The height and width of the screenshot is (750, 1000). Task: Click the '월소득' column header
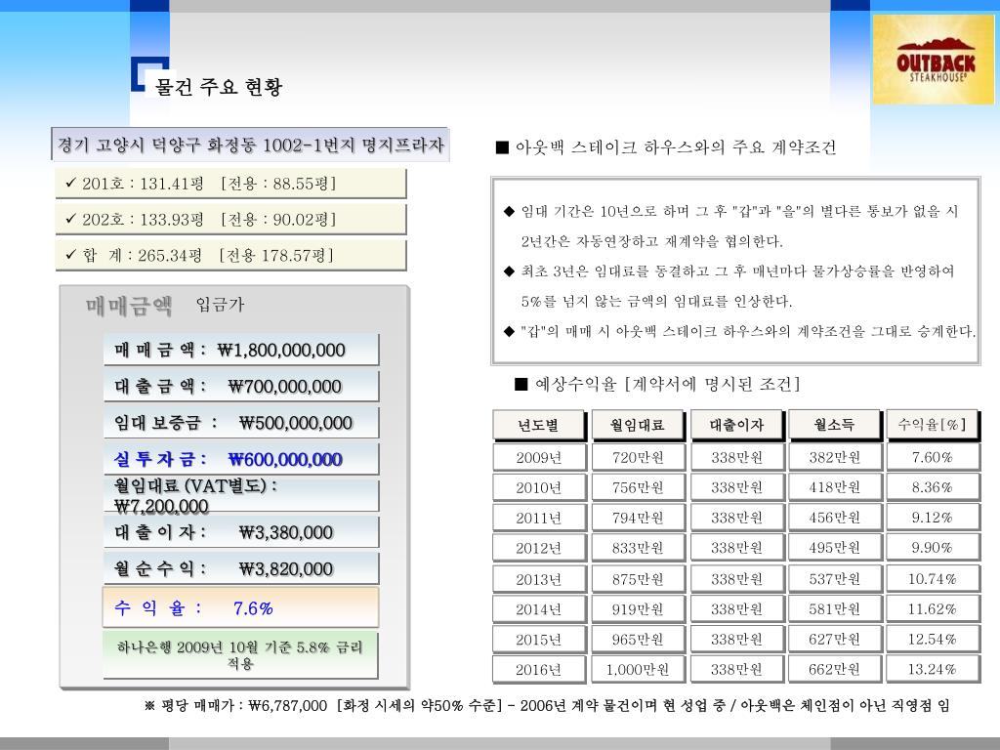point(834,425)
